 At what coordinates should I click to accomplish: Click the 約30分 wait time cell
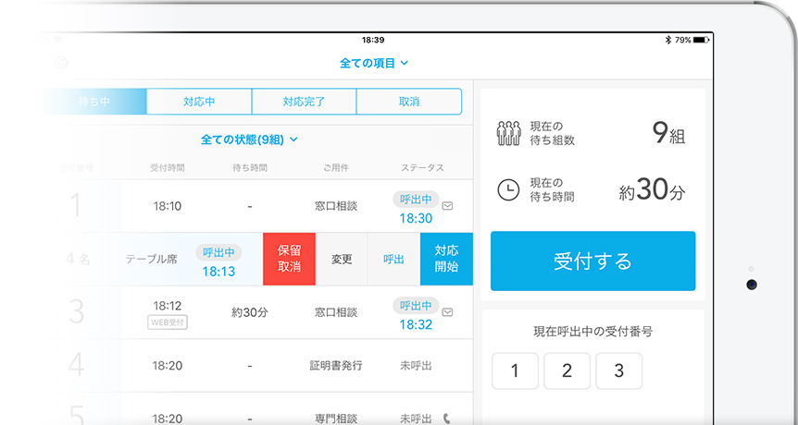tap(249, 313)
